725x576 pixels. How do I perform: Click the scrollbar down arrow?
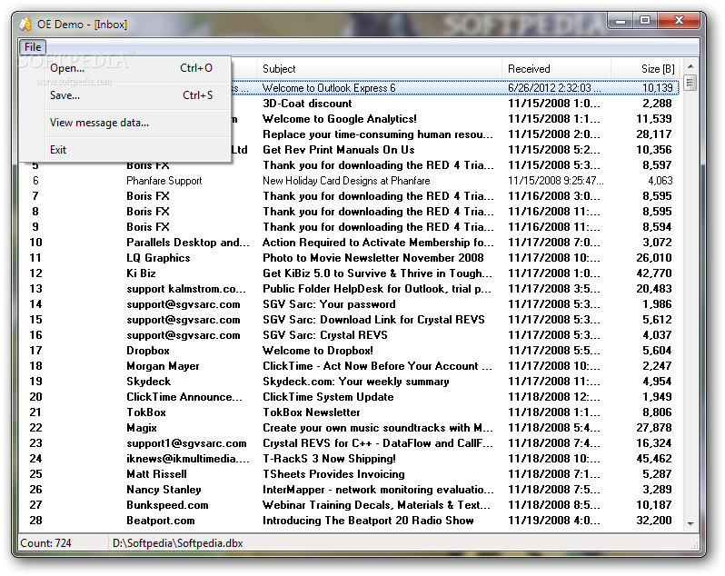690,524
